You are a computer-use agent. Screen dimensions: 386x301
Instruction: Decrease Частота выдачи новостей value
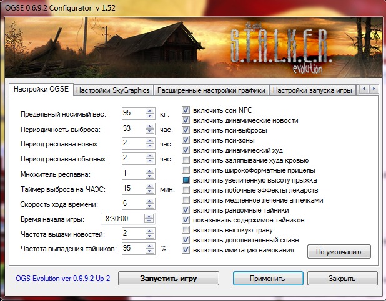[x=150, y=236]
